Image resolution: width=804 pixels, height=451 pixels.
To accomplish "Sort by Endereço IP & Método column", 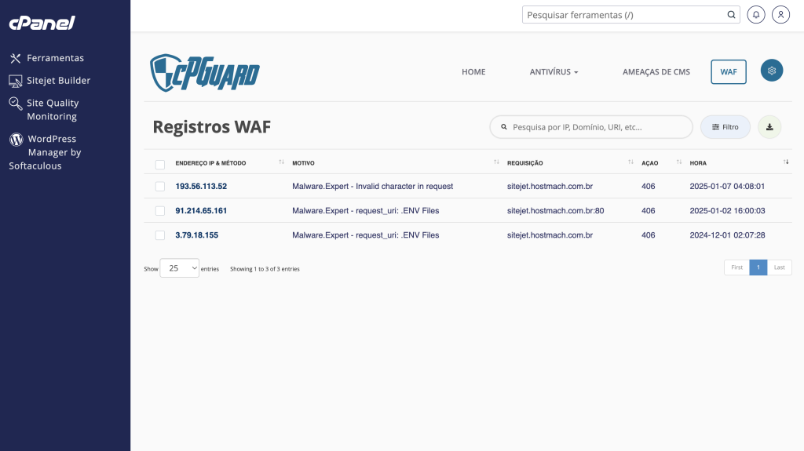I will (281, 162).
